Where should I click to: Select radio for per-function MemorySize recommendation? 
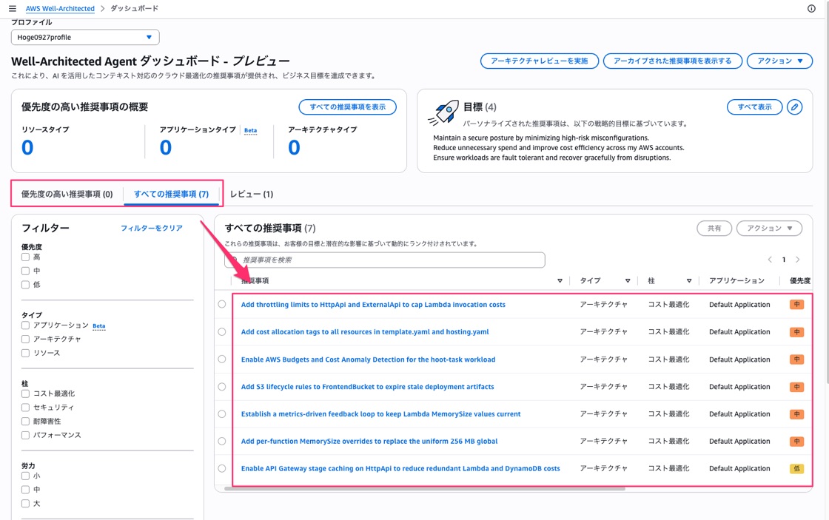pos(222,441)
